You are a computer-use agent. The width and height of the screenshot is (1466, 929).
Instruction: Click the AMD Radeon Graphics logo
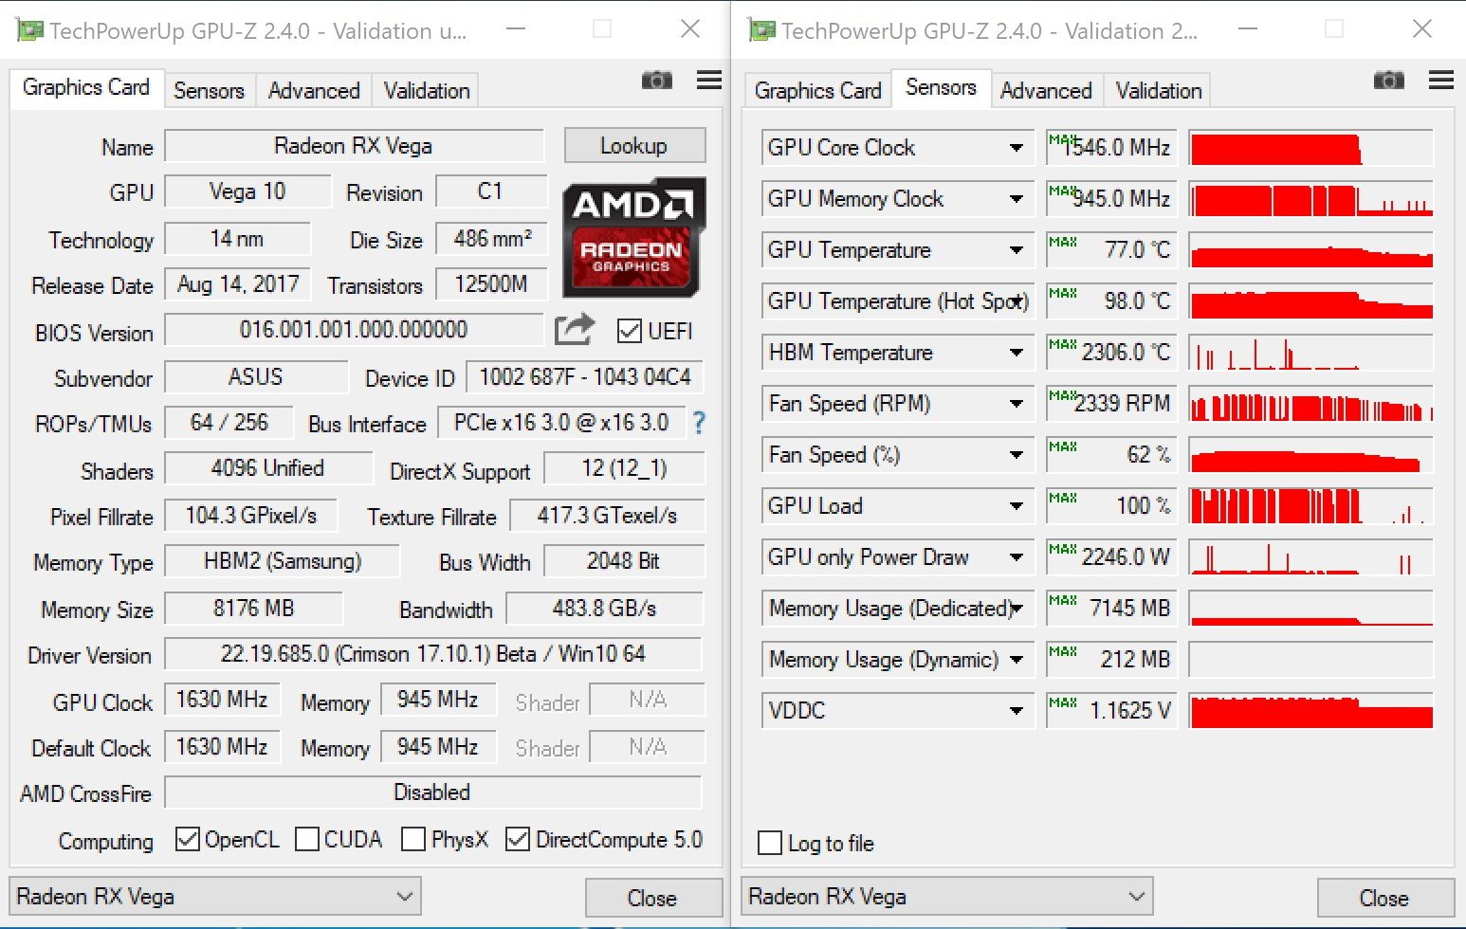pyautogui.click(x=633, y=237)
